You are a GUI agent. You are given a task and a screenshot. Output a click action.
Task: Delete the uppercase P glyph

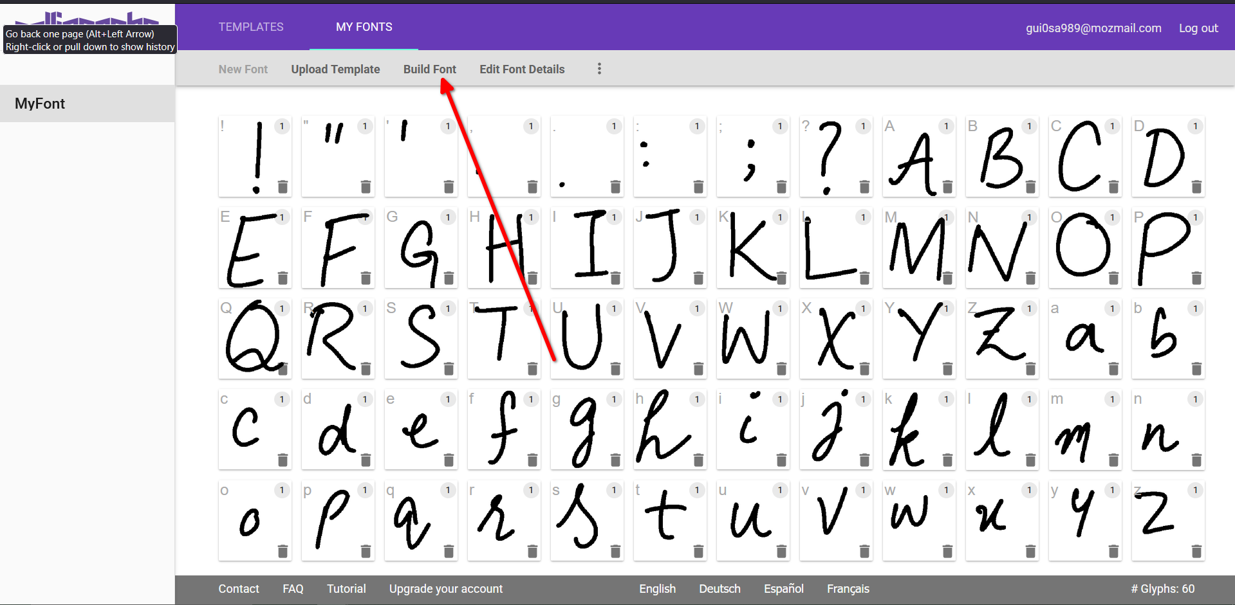click(1196, 278)
